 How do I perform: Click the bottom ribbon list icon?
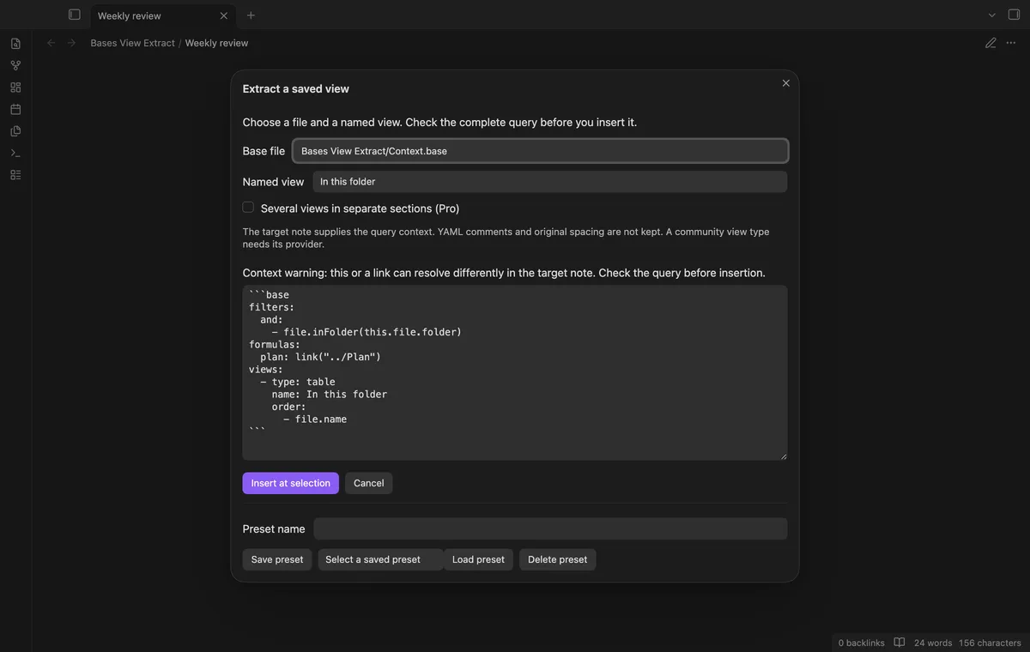[x=15, y=175]
